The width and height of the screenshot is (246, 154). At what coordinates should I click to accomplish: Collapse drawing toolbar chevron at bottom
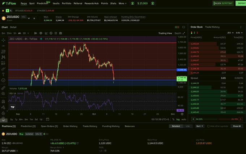click(x=3, y=121)
